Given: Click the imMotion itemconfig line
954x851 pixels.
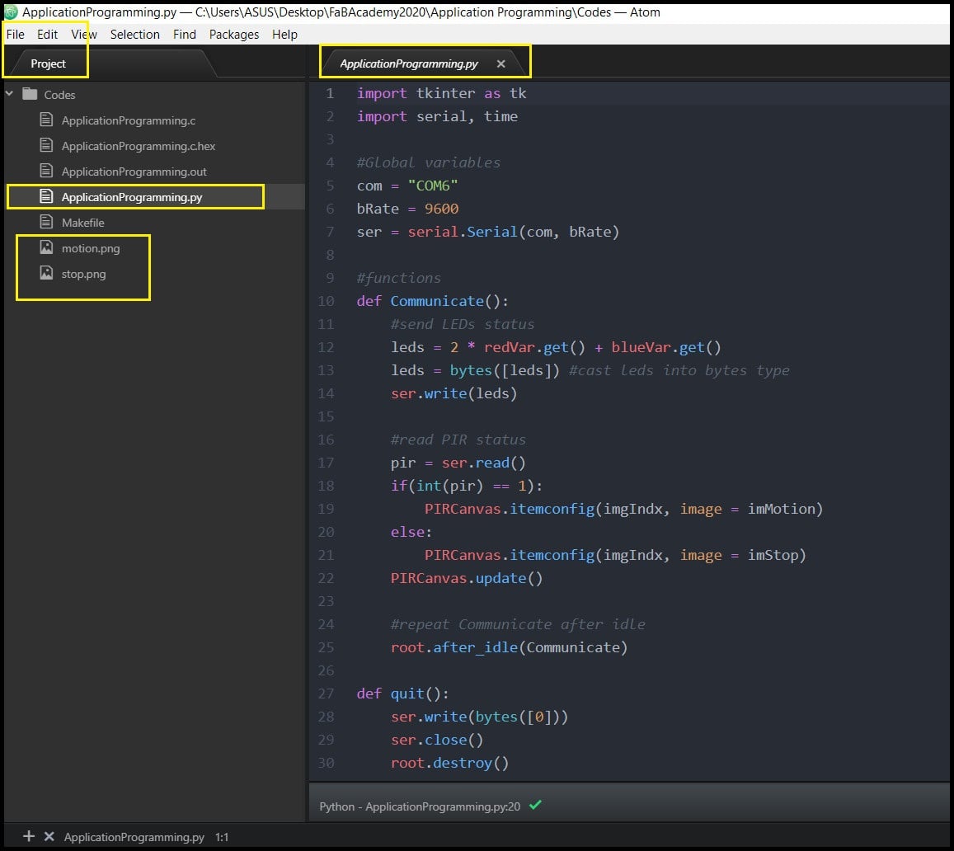Looking at the screenshot, I should point(623,509).
